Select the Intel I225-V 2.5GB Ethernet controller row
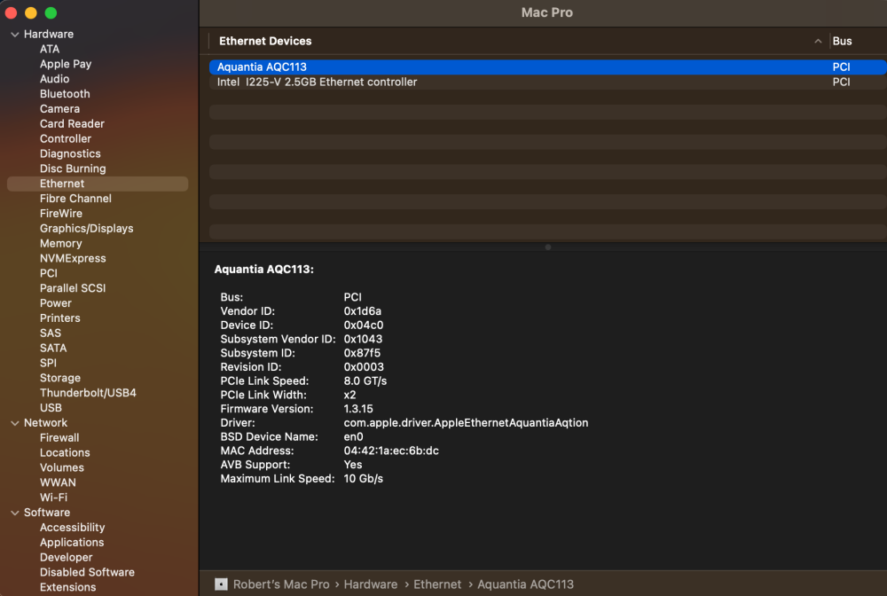 (547, 82)
